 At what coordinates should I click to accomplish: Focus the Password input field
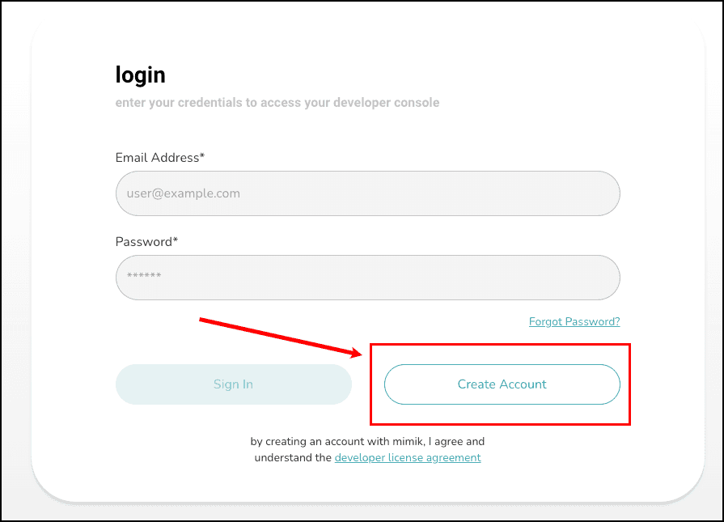(367, 277)
